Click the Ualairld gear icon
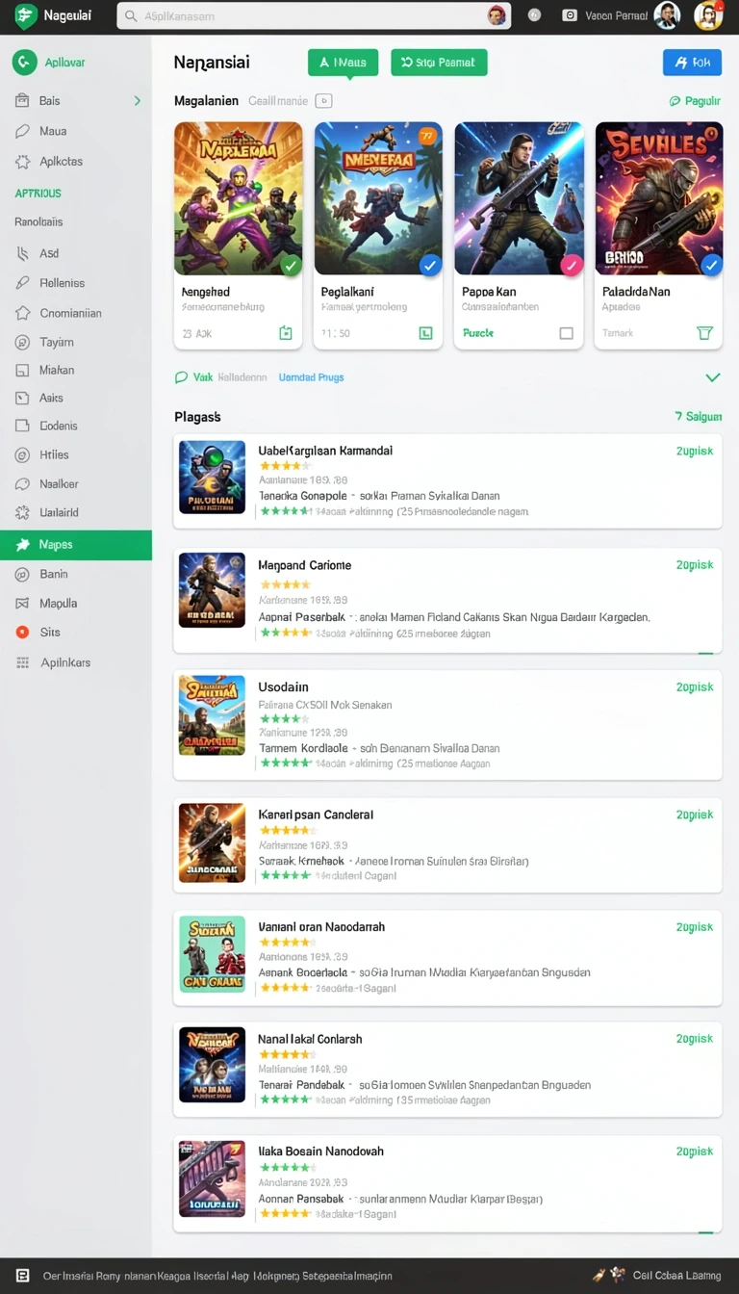The width and height of the screenshot is (739, 1294). pos(22,512)
